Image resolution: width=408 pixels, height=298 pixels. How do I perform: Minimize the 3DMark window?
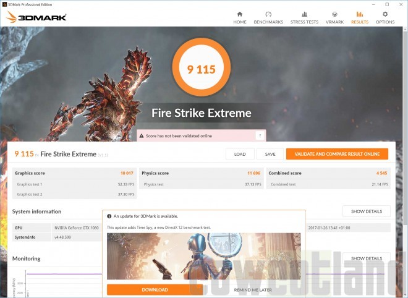(x=373, y=4)
